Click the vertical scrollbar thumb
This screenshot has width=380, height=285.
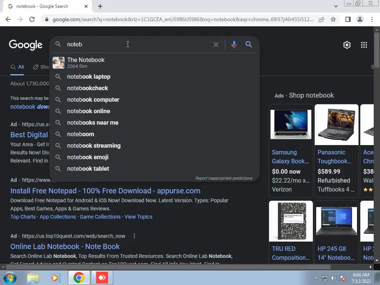(377, 50)
